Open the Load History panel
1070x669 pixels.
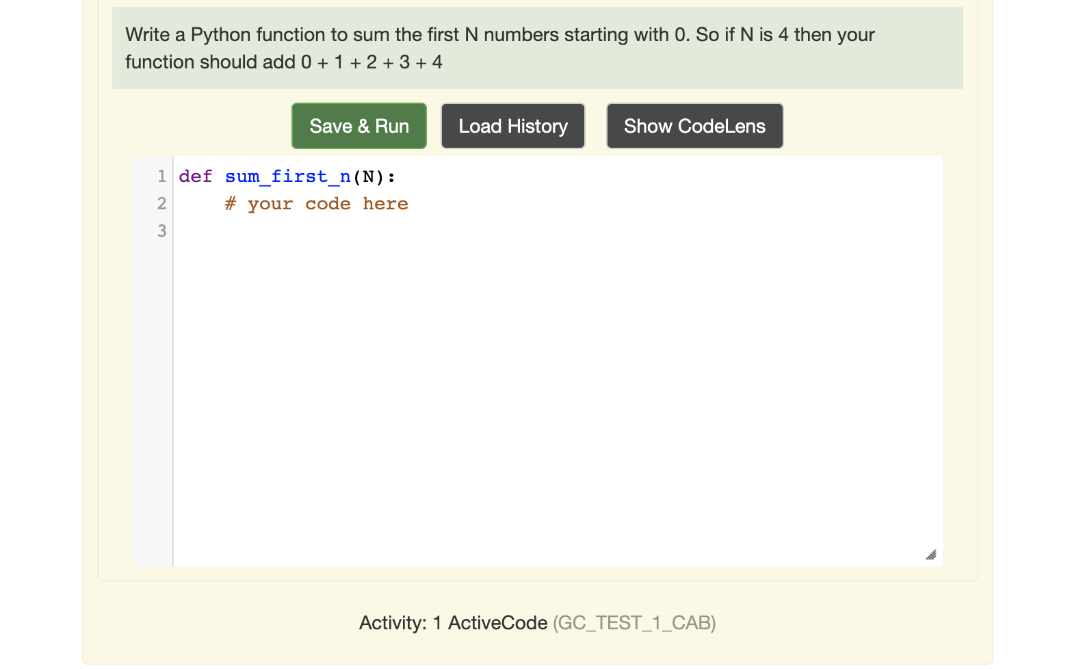click(512, 126)
